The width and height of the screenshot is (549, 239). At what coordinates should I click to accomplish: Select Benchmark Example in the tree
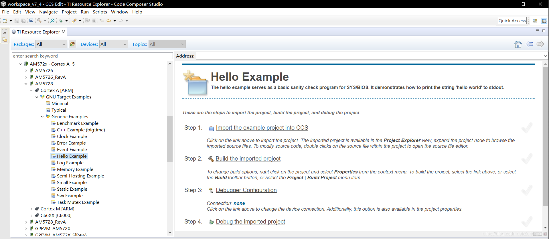78,123
